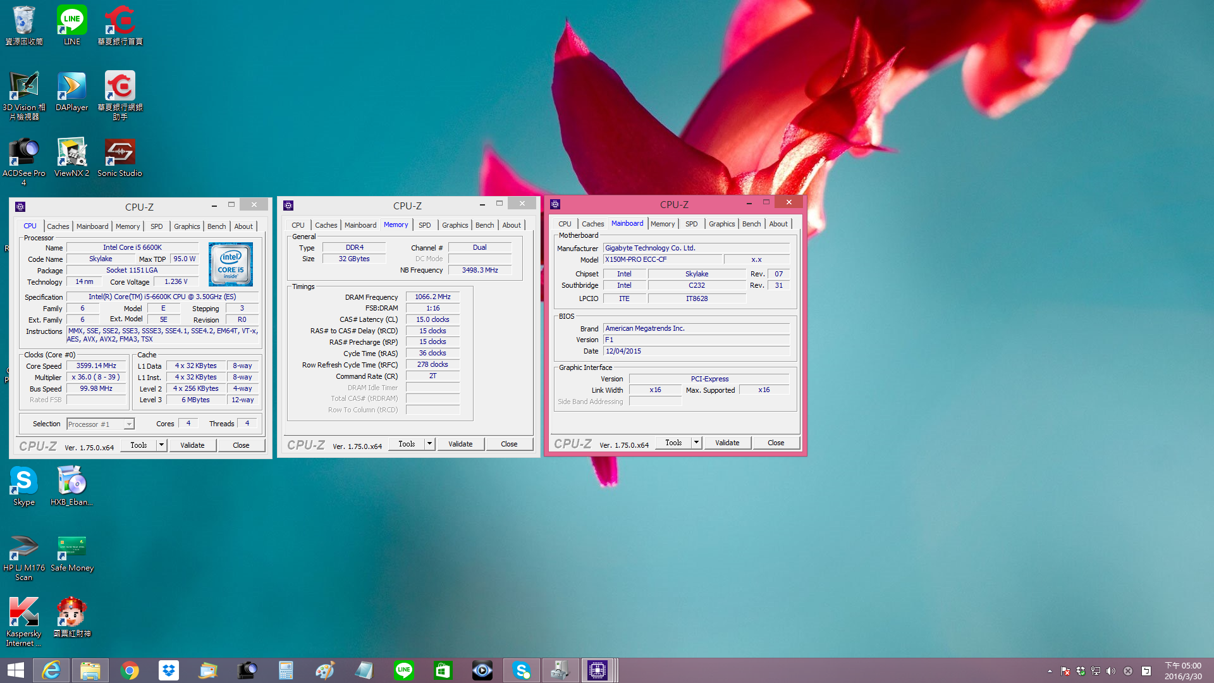The image size is (1214, 683).
Task: Expand the Processor #1 selection dropdown
Action: pos(129,424)
